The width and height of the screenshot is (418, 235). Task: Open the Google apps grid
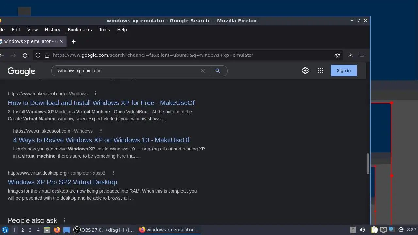click(x=320, y=70)
